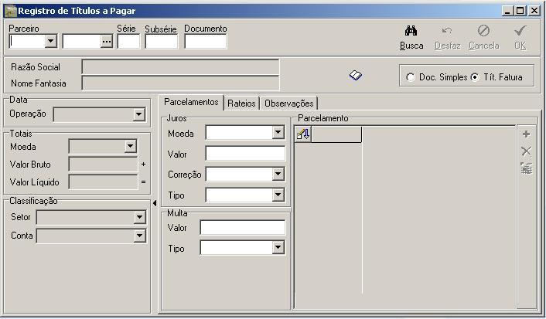The width and height of the screenshot is (546, 319).
Task: Switch to the Rateios tab
Action: click(241, 104)
